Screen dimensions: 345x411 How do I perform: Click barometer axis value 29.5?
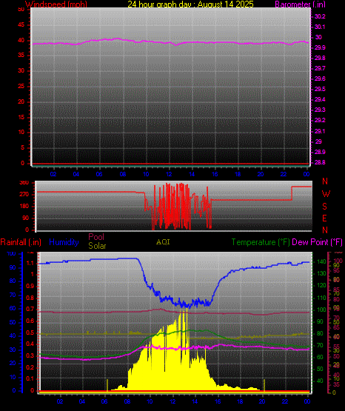point(320,89)
